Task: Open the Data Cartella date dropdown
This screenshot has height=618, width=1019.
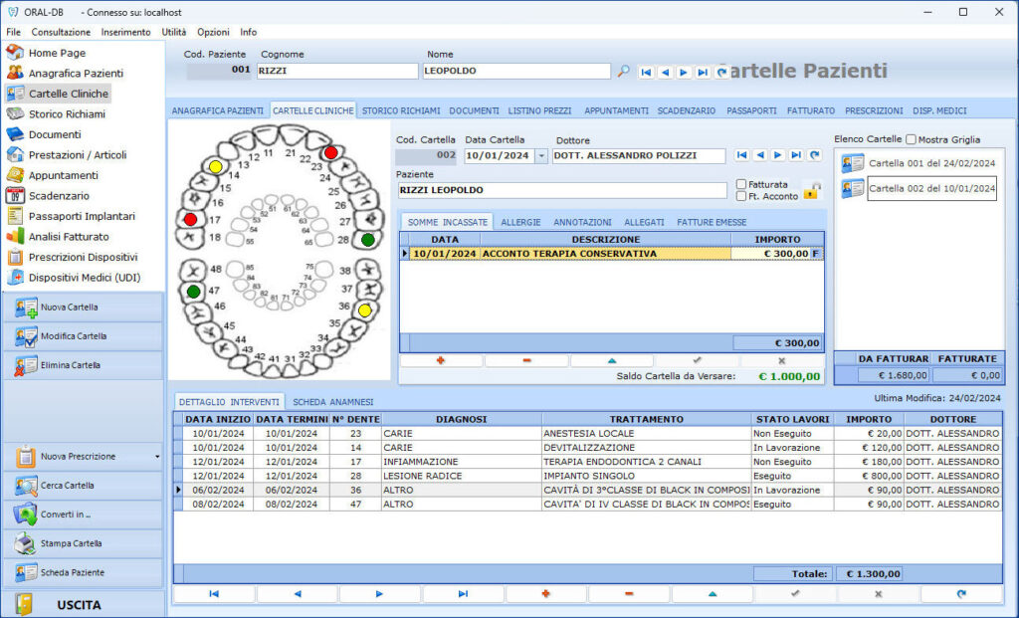Action: (541, 156)
